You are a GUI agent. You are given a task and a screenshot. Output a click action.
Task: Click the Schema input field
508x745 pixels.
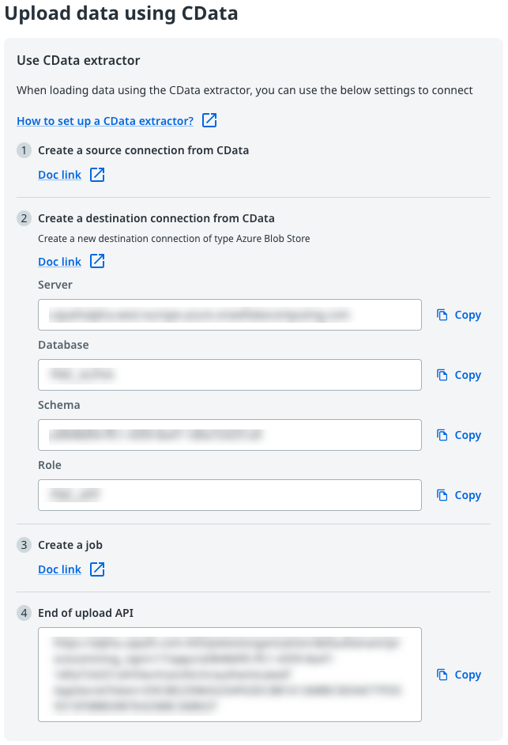tap(229, 434)
